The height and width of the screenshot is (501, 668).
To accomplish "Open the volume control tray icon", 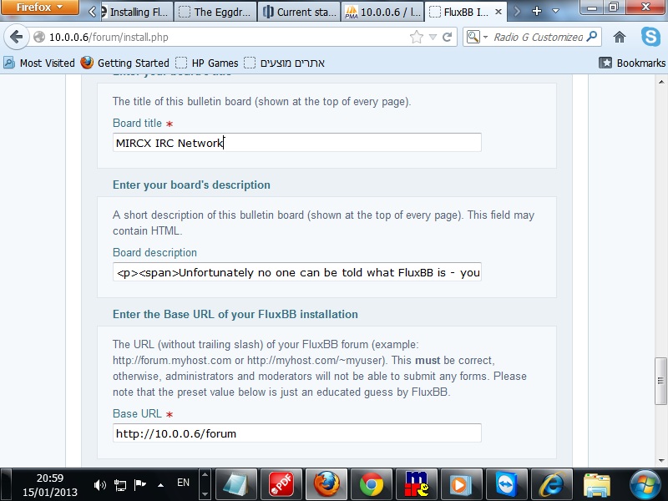I will tap(99, 485).
